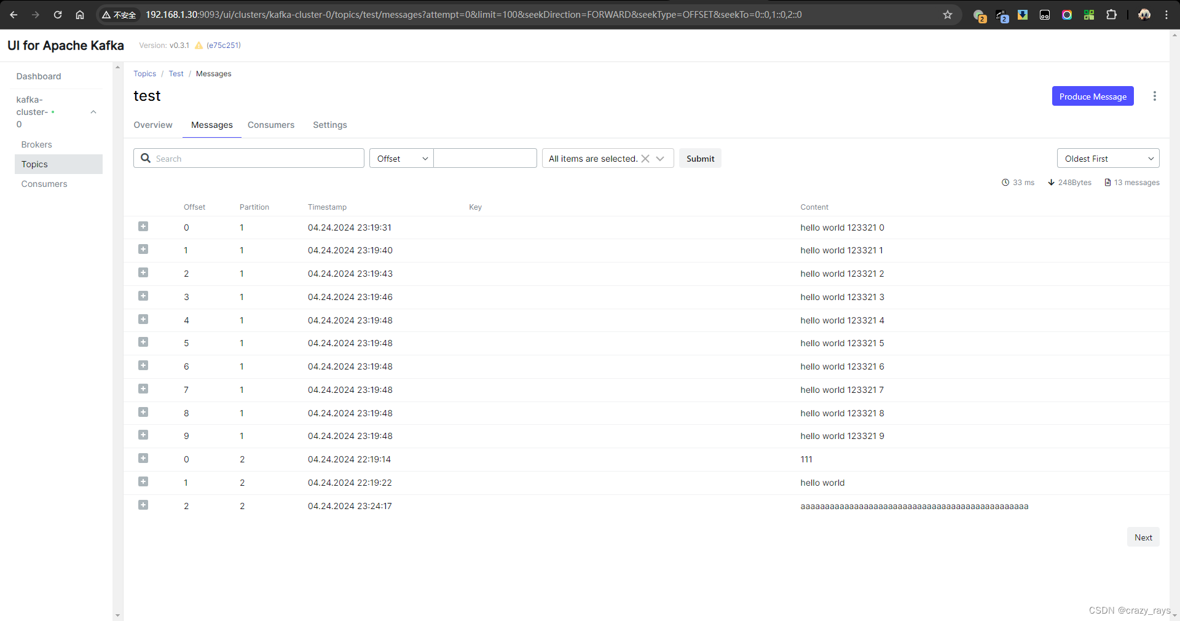Viewport: 1180px width, 621px height.
Task: Expand message row with content hello world 123321 4
Action: pos(143,320)
